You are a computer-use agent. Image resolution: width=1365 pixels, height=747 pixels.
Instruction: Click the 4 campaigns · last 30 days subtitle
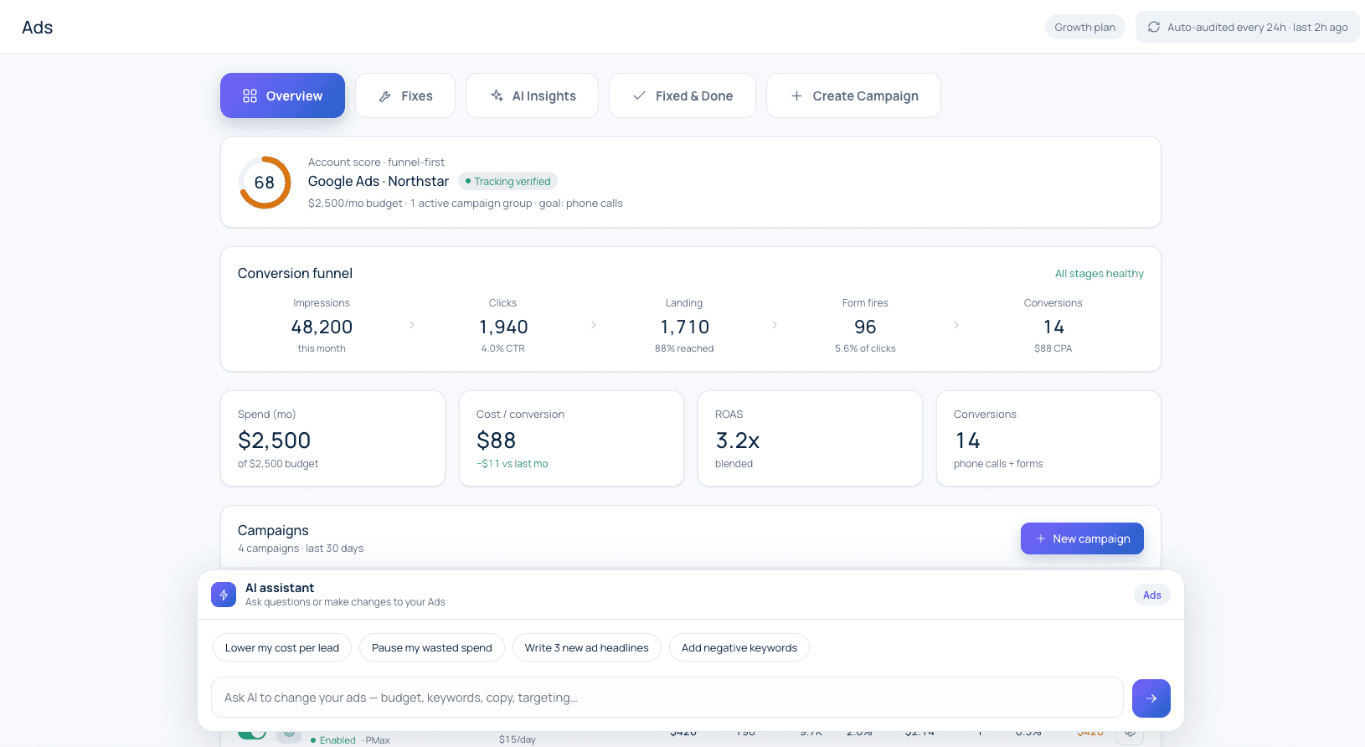click(301, 549)
